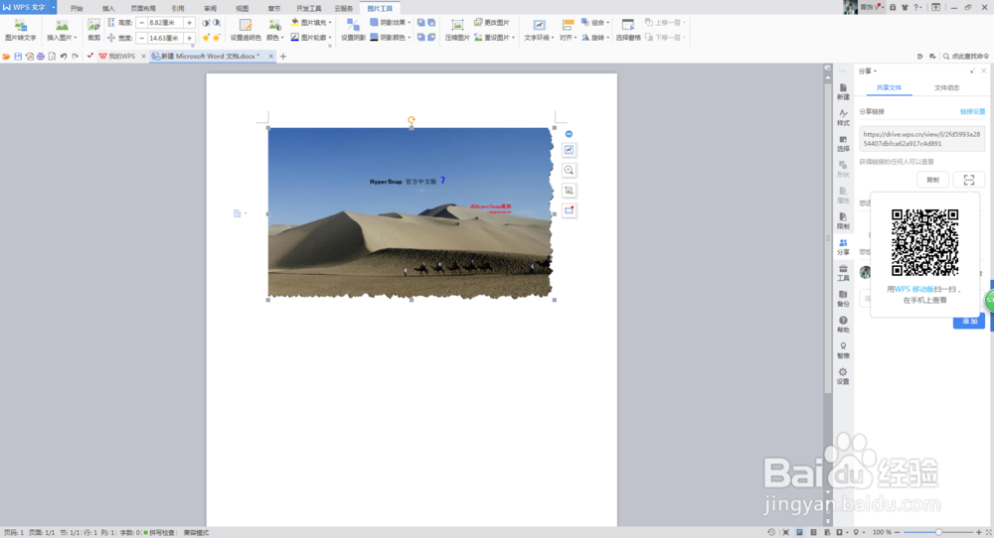Open 智推 in the right sidebar
Image resolution: width=994 pixels, height=538 pixels.
coord(843,350)
